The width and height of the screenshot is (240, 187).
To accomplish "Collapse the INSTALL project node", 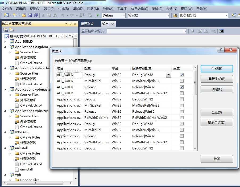I will point(5,132).
